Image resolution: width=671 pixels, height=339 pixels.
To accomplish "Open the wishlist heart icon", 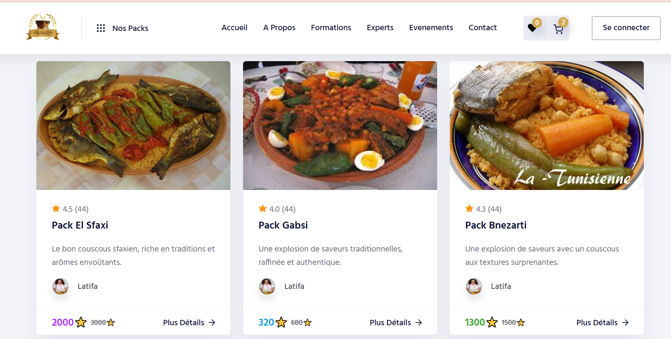I will click(532, 28).
